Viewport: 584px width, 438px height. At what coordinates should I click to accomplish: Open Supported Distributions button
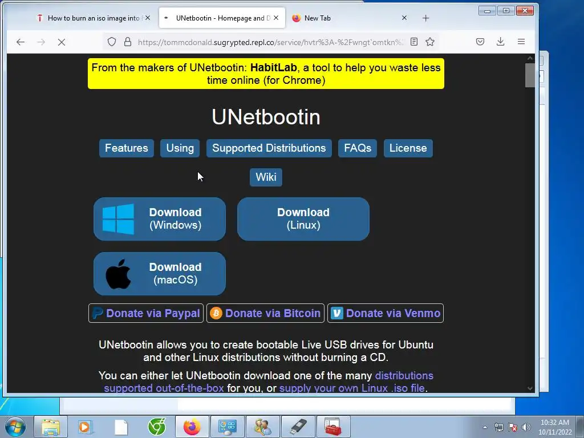269,148
